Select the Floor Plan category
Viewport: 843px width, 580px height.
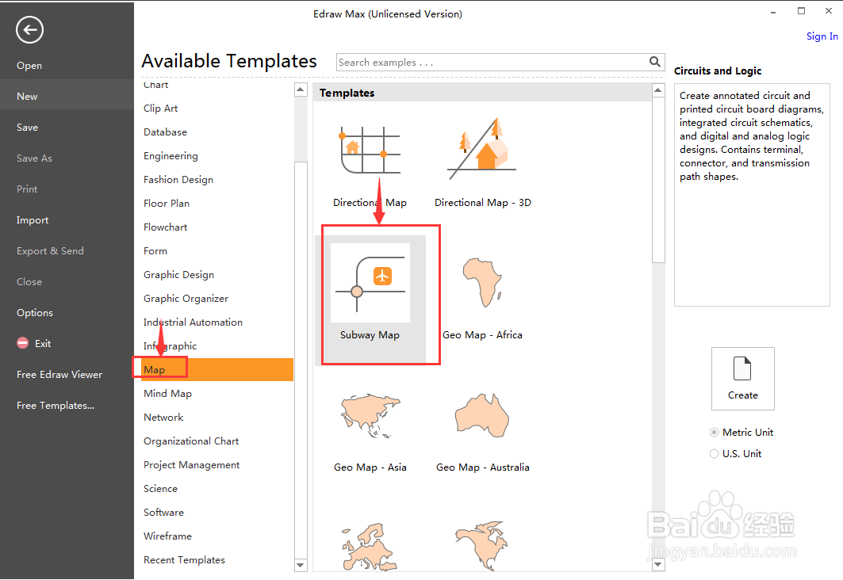point(166,204)
